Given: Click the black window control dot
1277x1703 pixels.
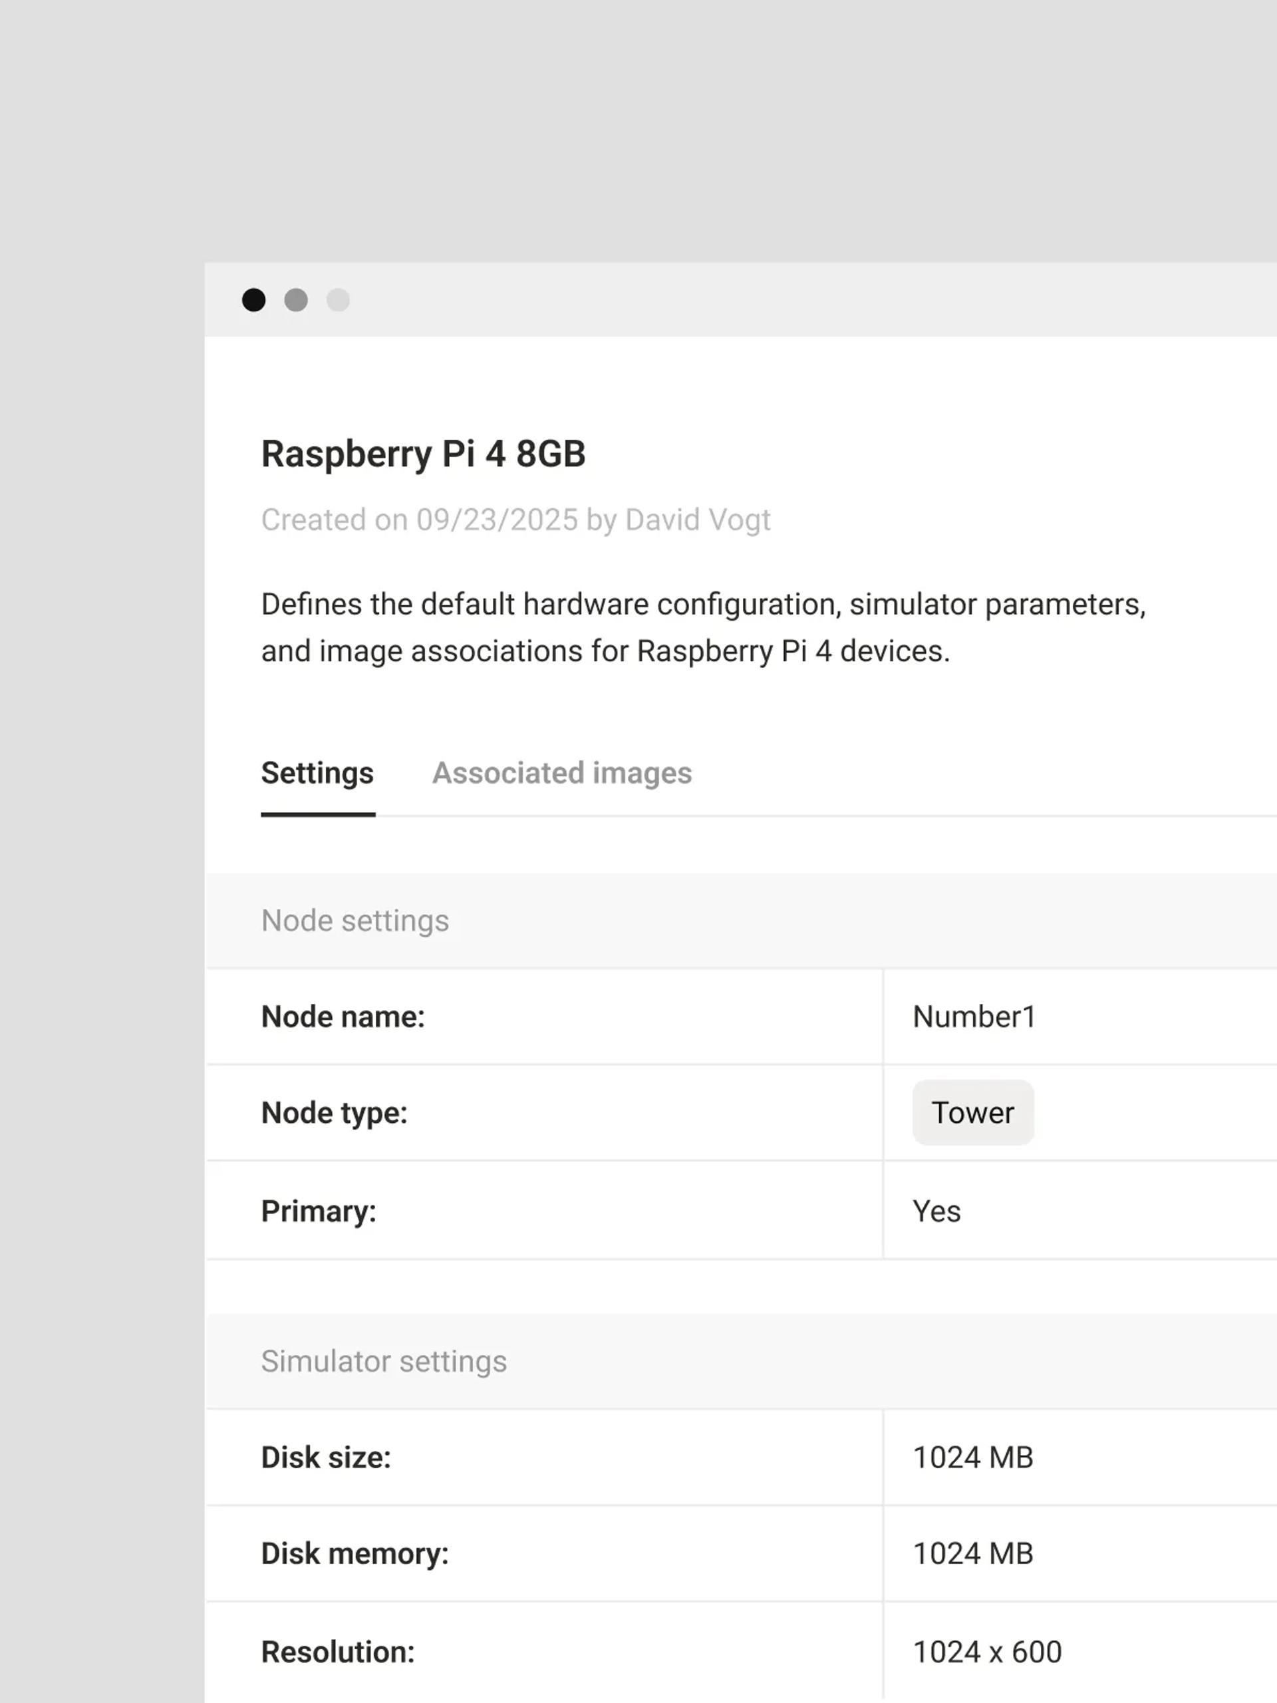Looking at the screenshot, I should [x=254, y=300].
